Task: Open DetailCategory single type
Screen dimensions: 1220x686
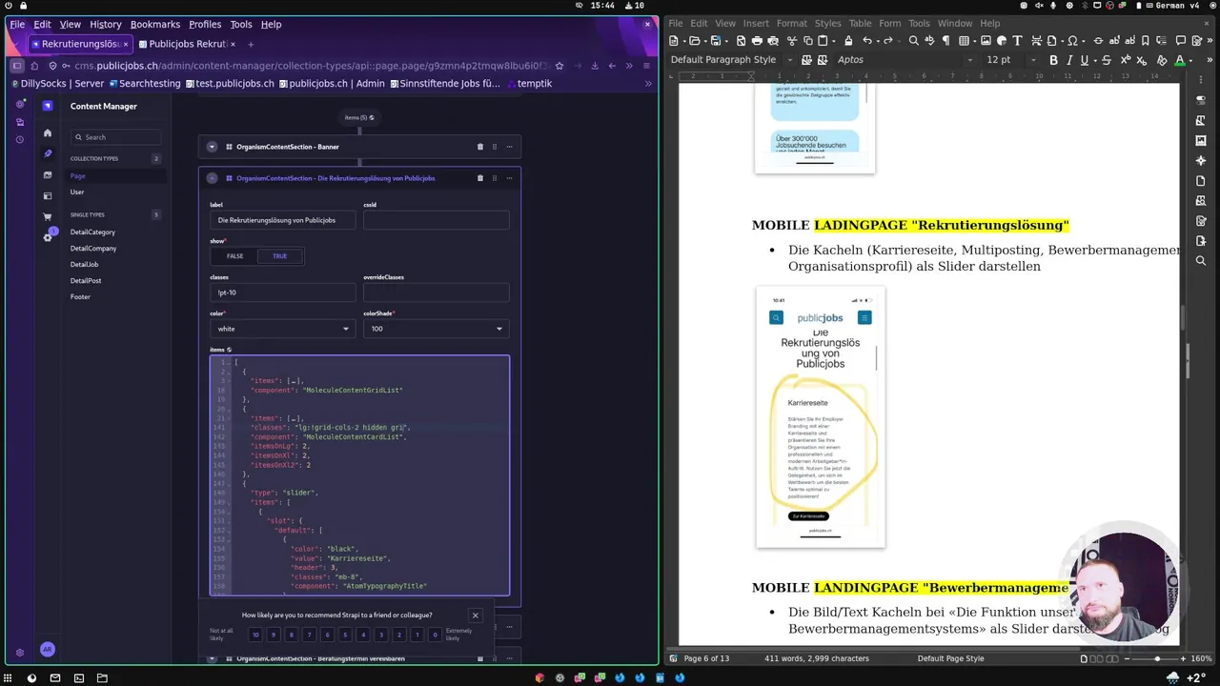Action: pos(92,232)
